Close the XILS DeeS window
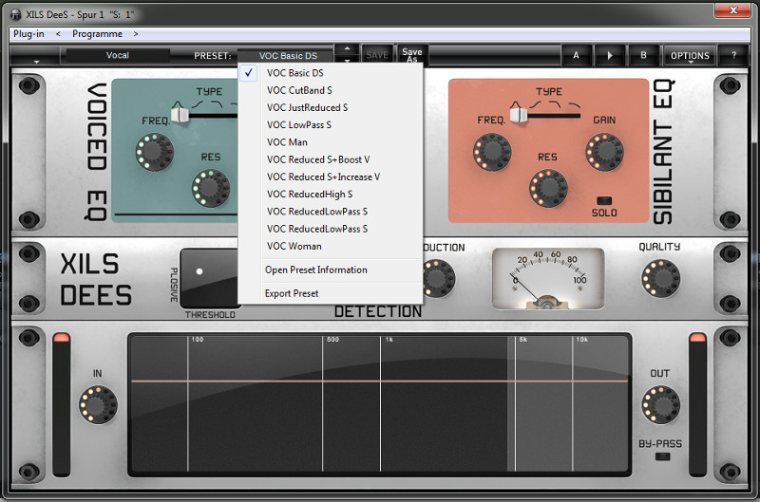Image resolution: width=760 pixels, height=502 pixels. (x=732, y=10)
